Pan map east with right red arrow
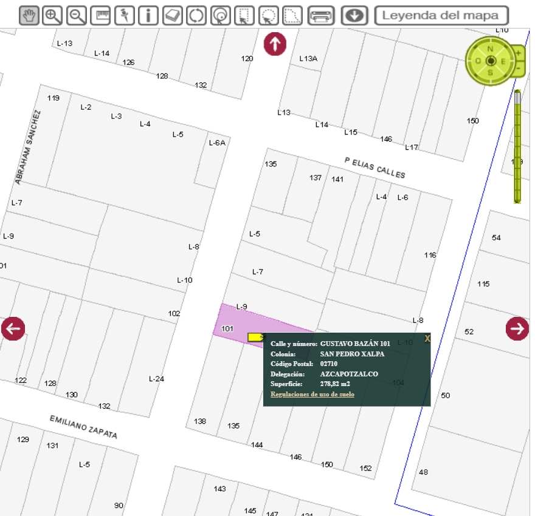This screenshot has height=516, width=535. click(517, 328)
